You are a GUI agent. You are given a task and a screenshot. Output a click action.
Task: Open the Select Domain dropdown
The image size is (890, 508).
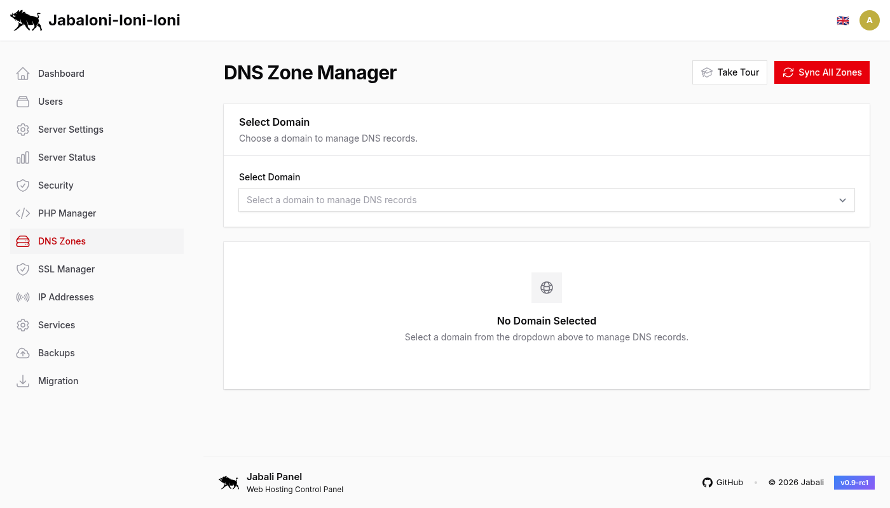click(547, 200)
